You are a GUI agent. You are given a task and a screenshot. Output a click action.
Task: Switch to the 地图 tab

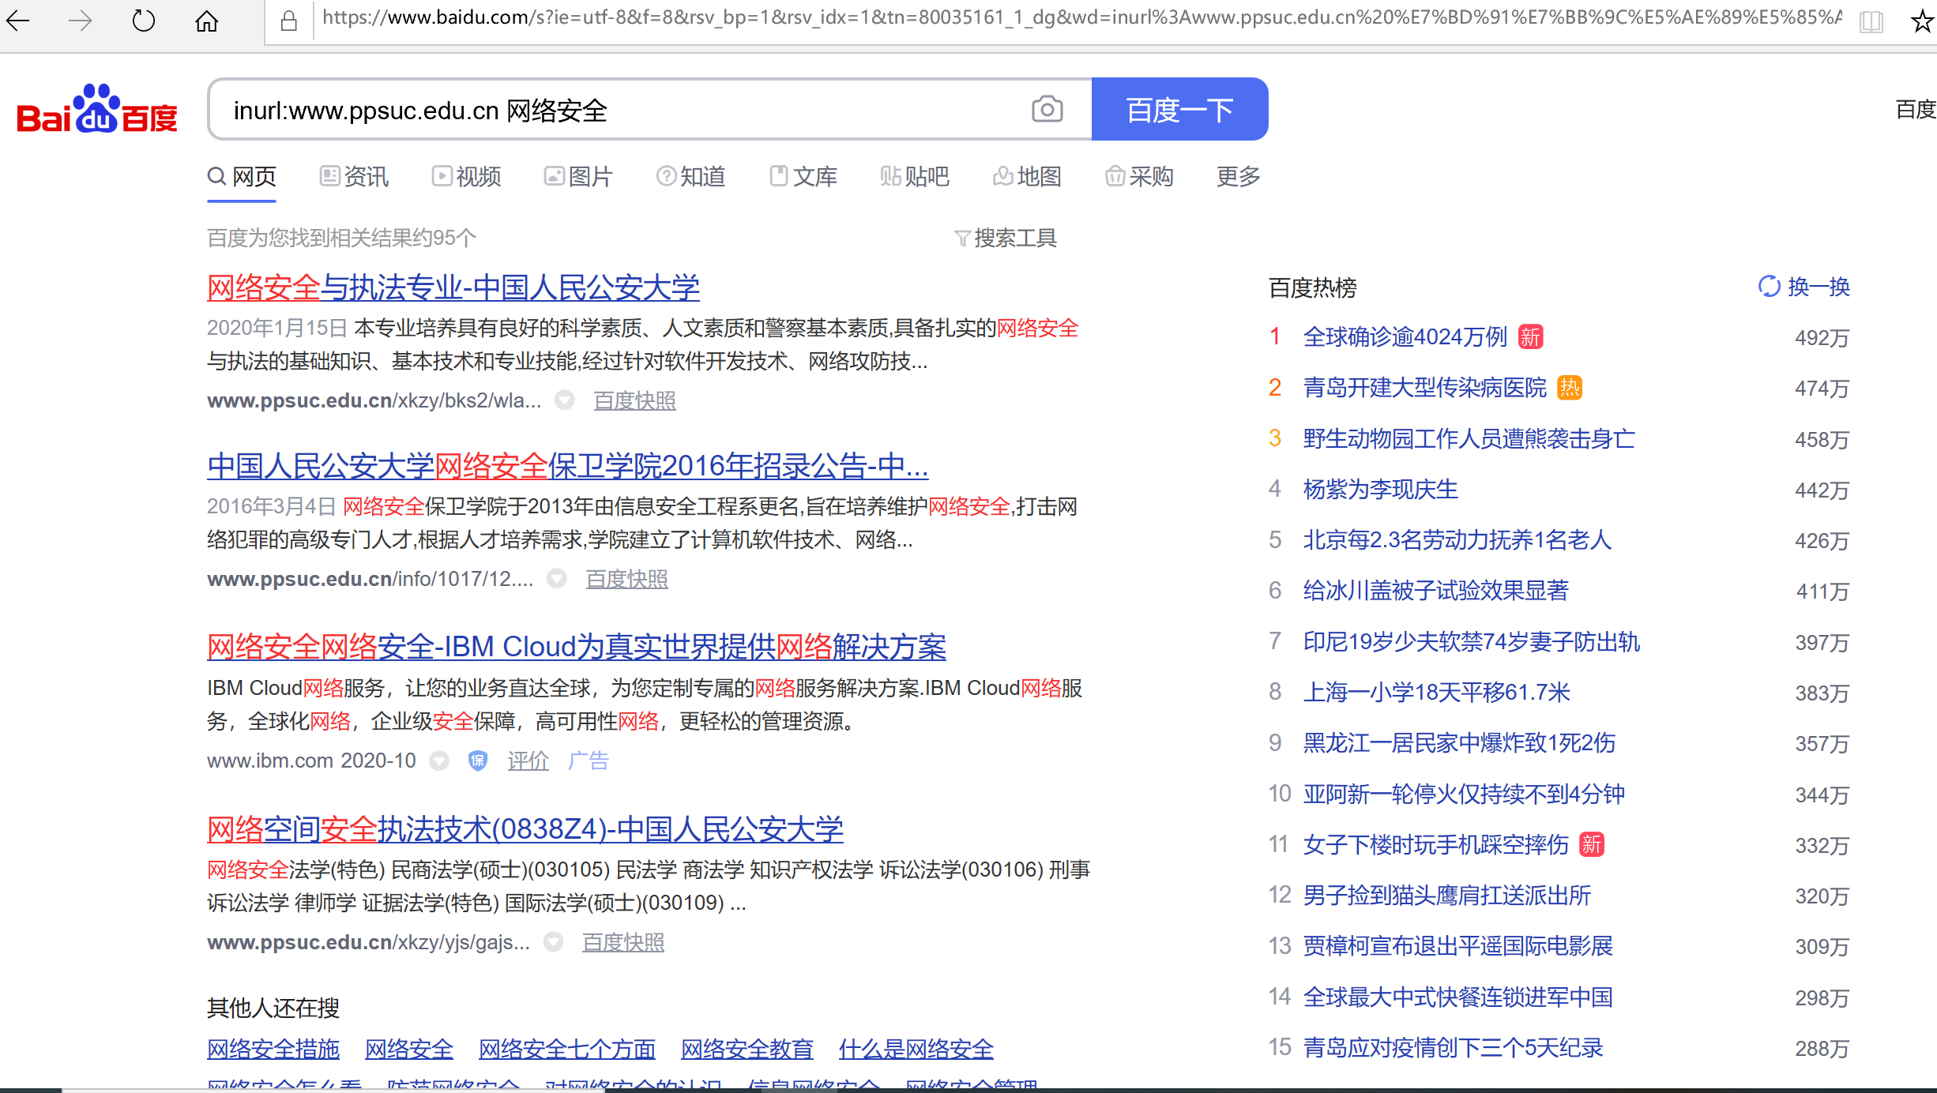tap(1027, 176)
